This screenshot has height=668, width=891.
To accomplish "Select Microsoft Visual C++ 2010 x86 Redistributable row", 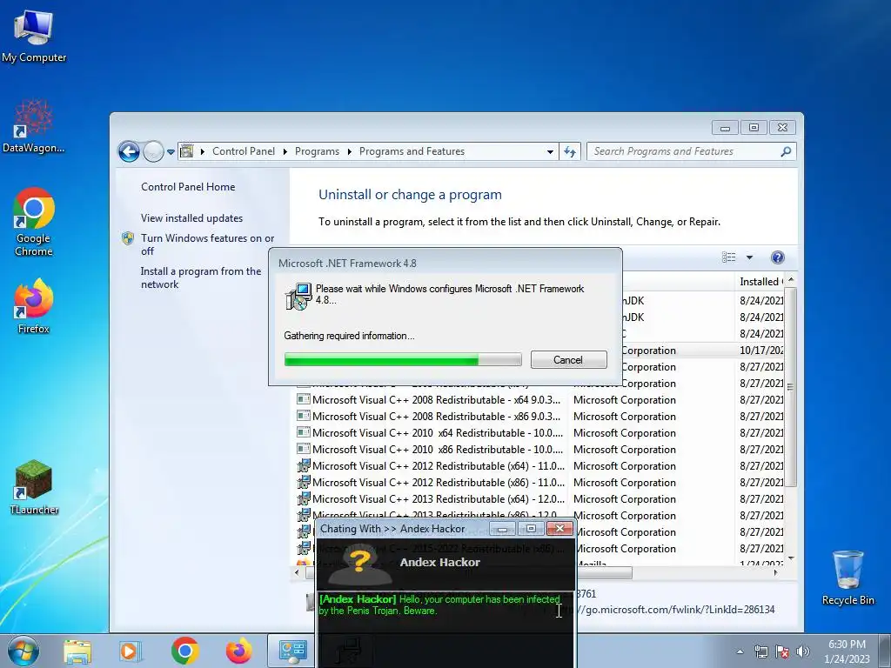I will point(539,450).
